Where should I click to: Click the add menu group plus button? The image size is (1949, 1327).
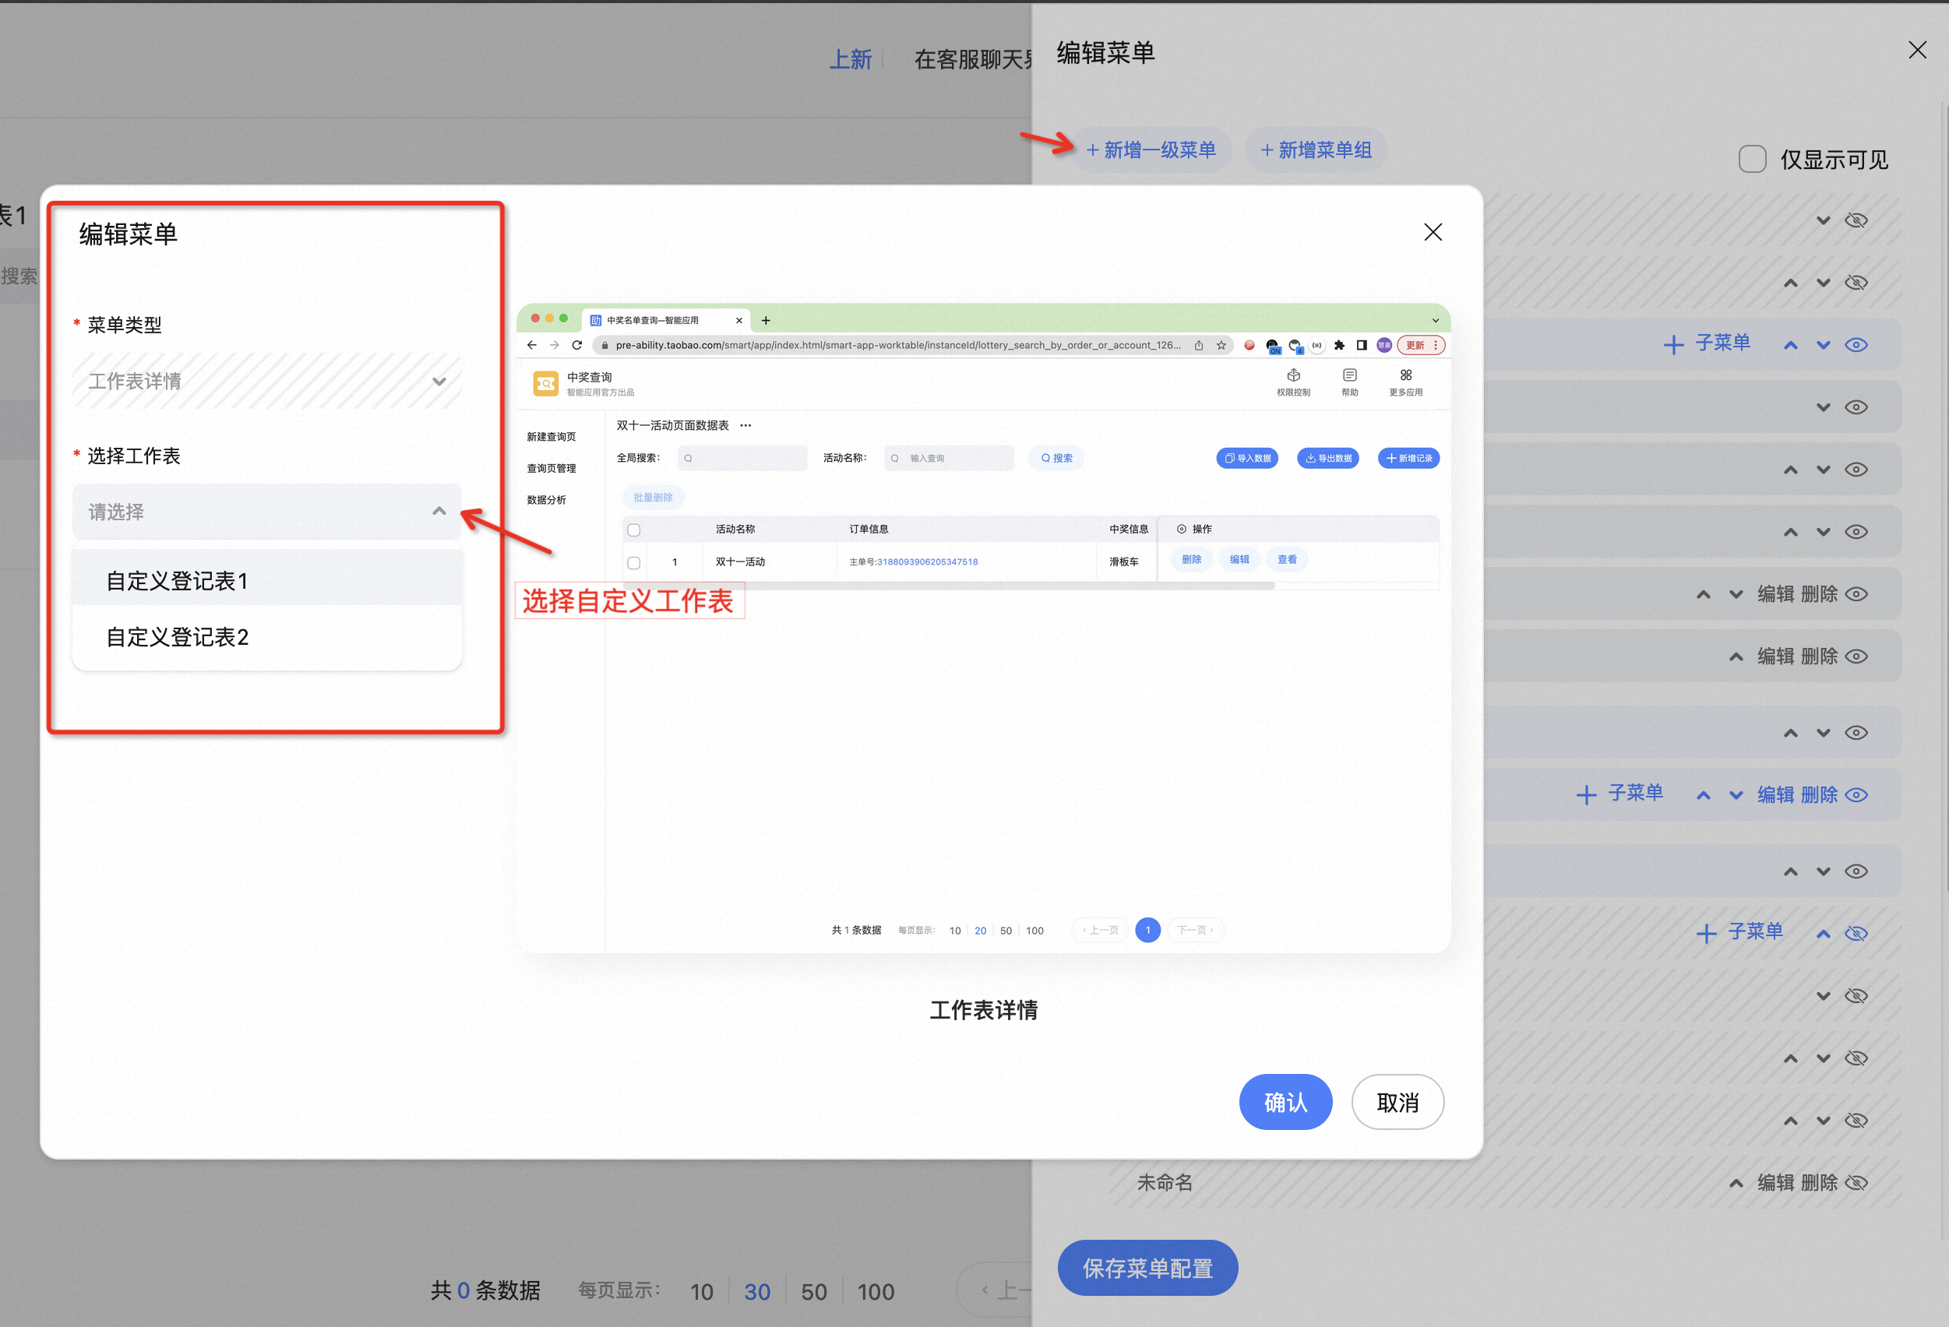coord(1316,150)
